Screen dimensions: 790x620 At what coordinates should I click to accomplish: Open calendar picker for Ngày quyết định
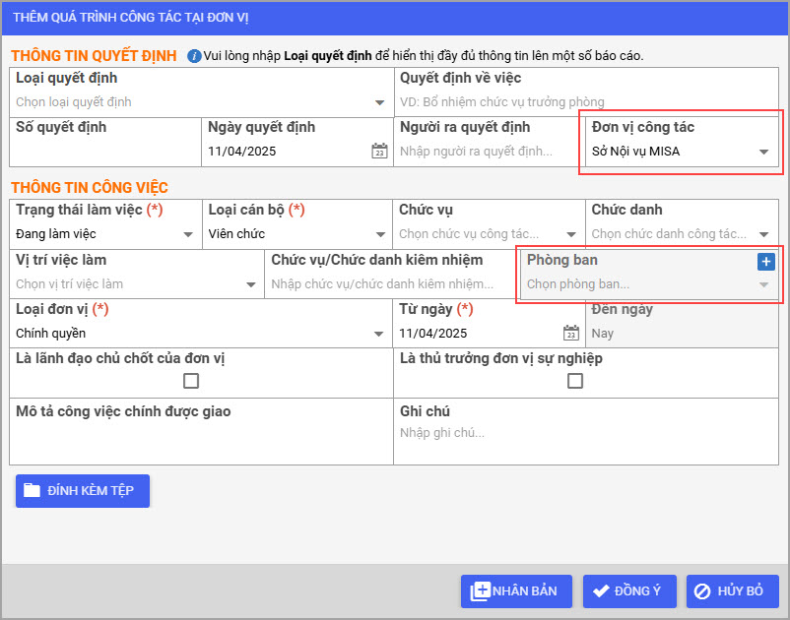tap(379, 152)
